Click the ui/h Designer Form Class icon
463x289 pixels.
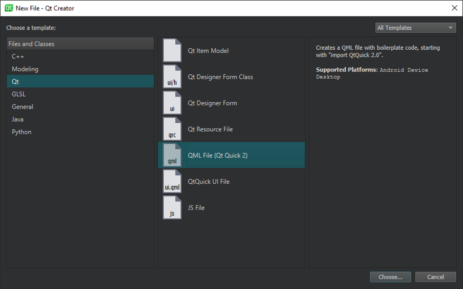pos(172,77)
